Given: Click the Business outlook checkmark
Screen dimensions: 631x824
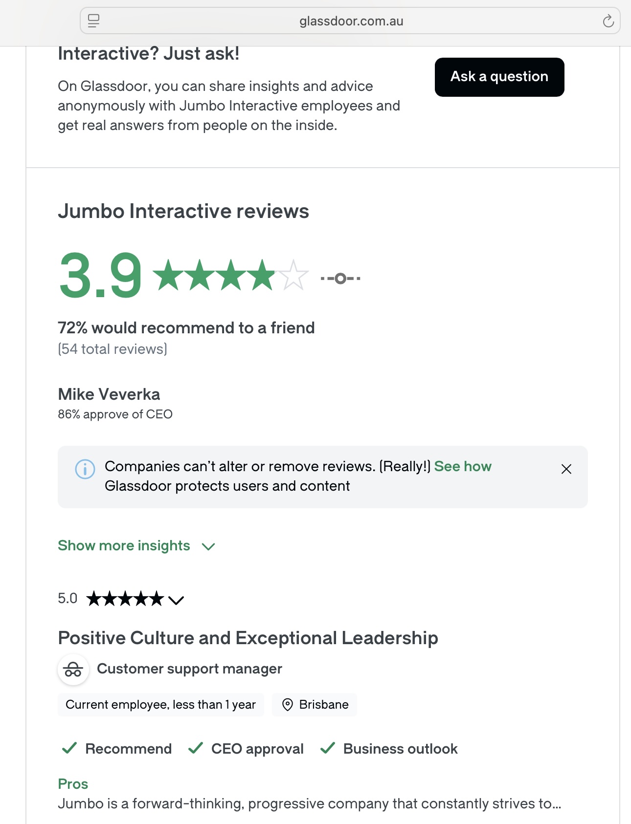Looking at the screenshot, I should click(328, 748).
